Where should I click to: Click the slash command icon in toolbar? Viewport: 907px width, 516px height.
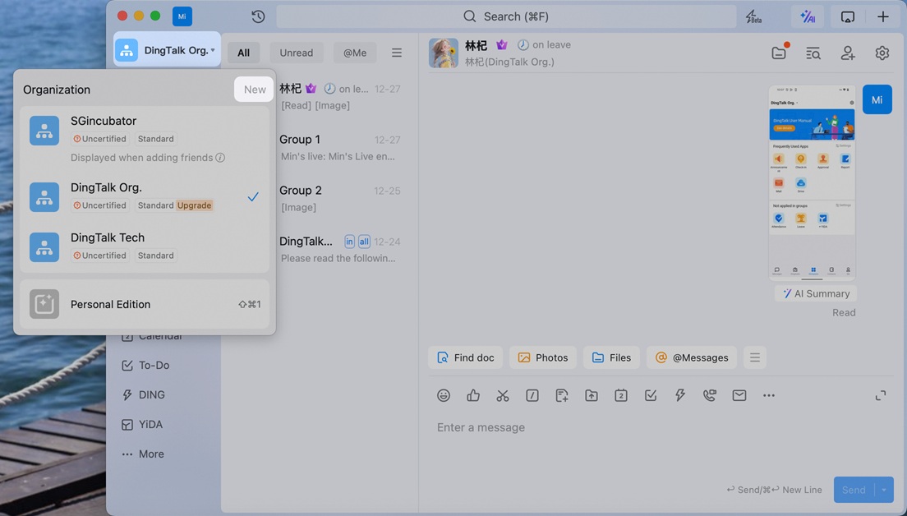click(532, 395)
